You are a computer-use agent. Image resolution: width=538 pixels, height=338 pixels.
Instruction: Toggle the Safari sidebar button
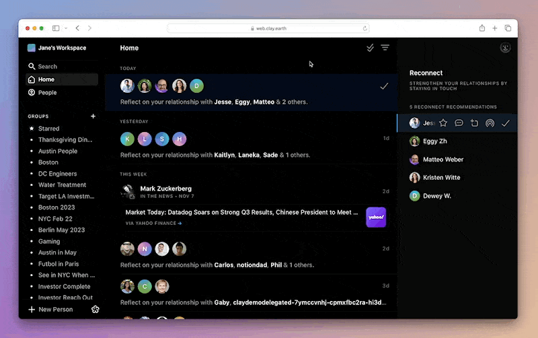56,28
